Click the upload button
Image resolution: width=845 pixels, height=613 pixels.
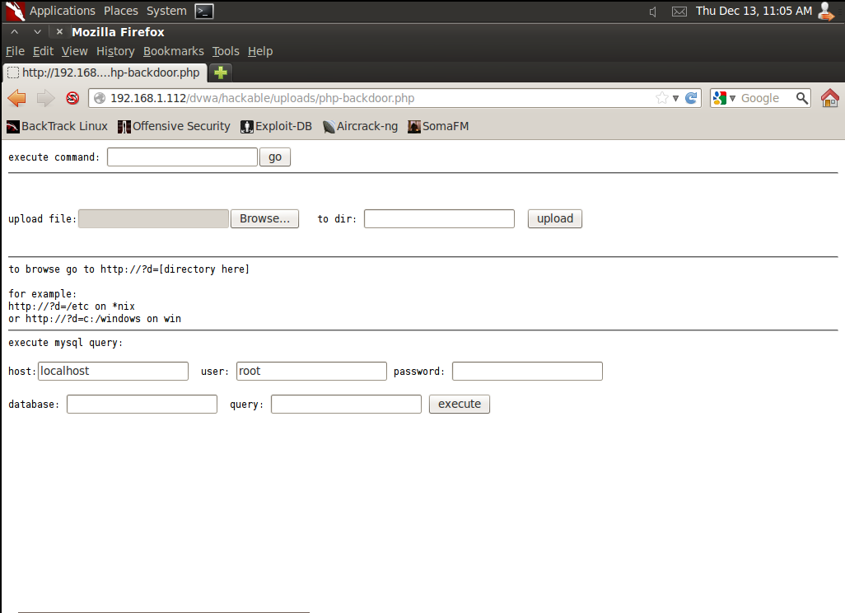tap(555, 218)
